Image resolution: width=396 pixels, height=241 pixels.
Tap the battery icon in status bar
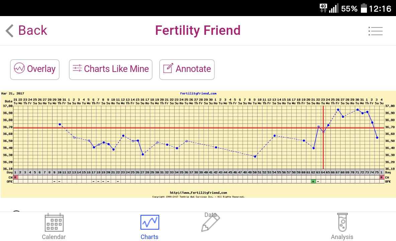tap(364, 8)
